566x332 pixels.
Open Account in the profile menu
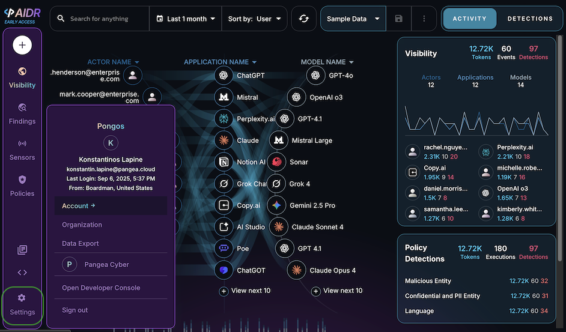pyautogui.click(x=111, y=206)
